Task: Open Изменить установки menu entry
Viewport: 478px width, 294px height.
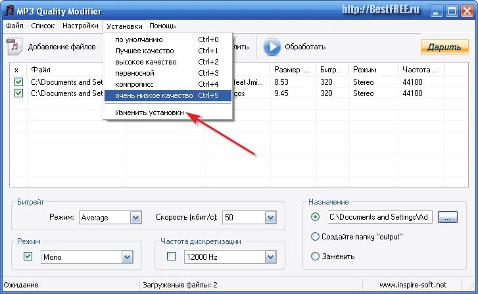Action: [x=168, y=112]
